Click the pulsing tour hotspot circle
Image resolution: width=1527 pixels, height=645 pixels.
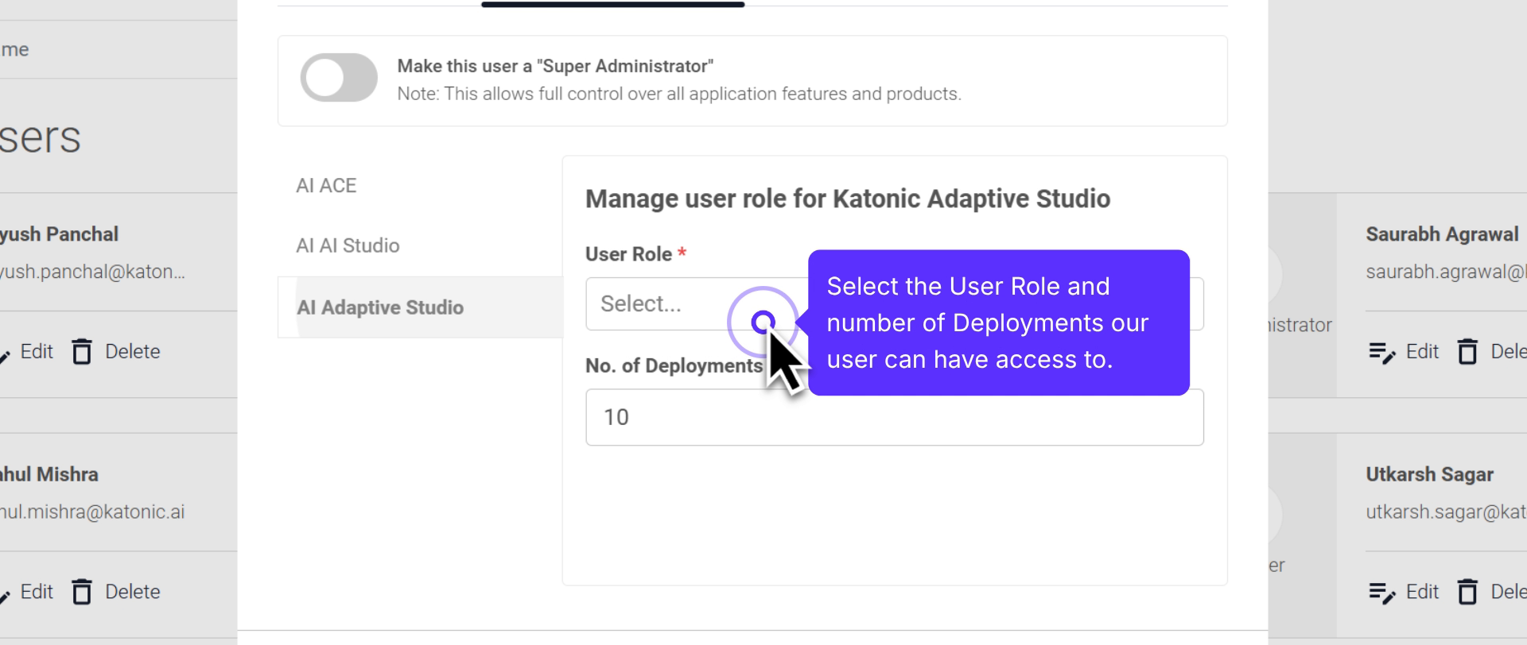coord(763,322)
